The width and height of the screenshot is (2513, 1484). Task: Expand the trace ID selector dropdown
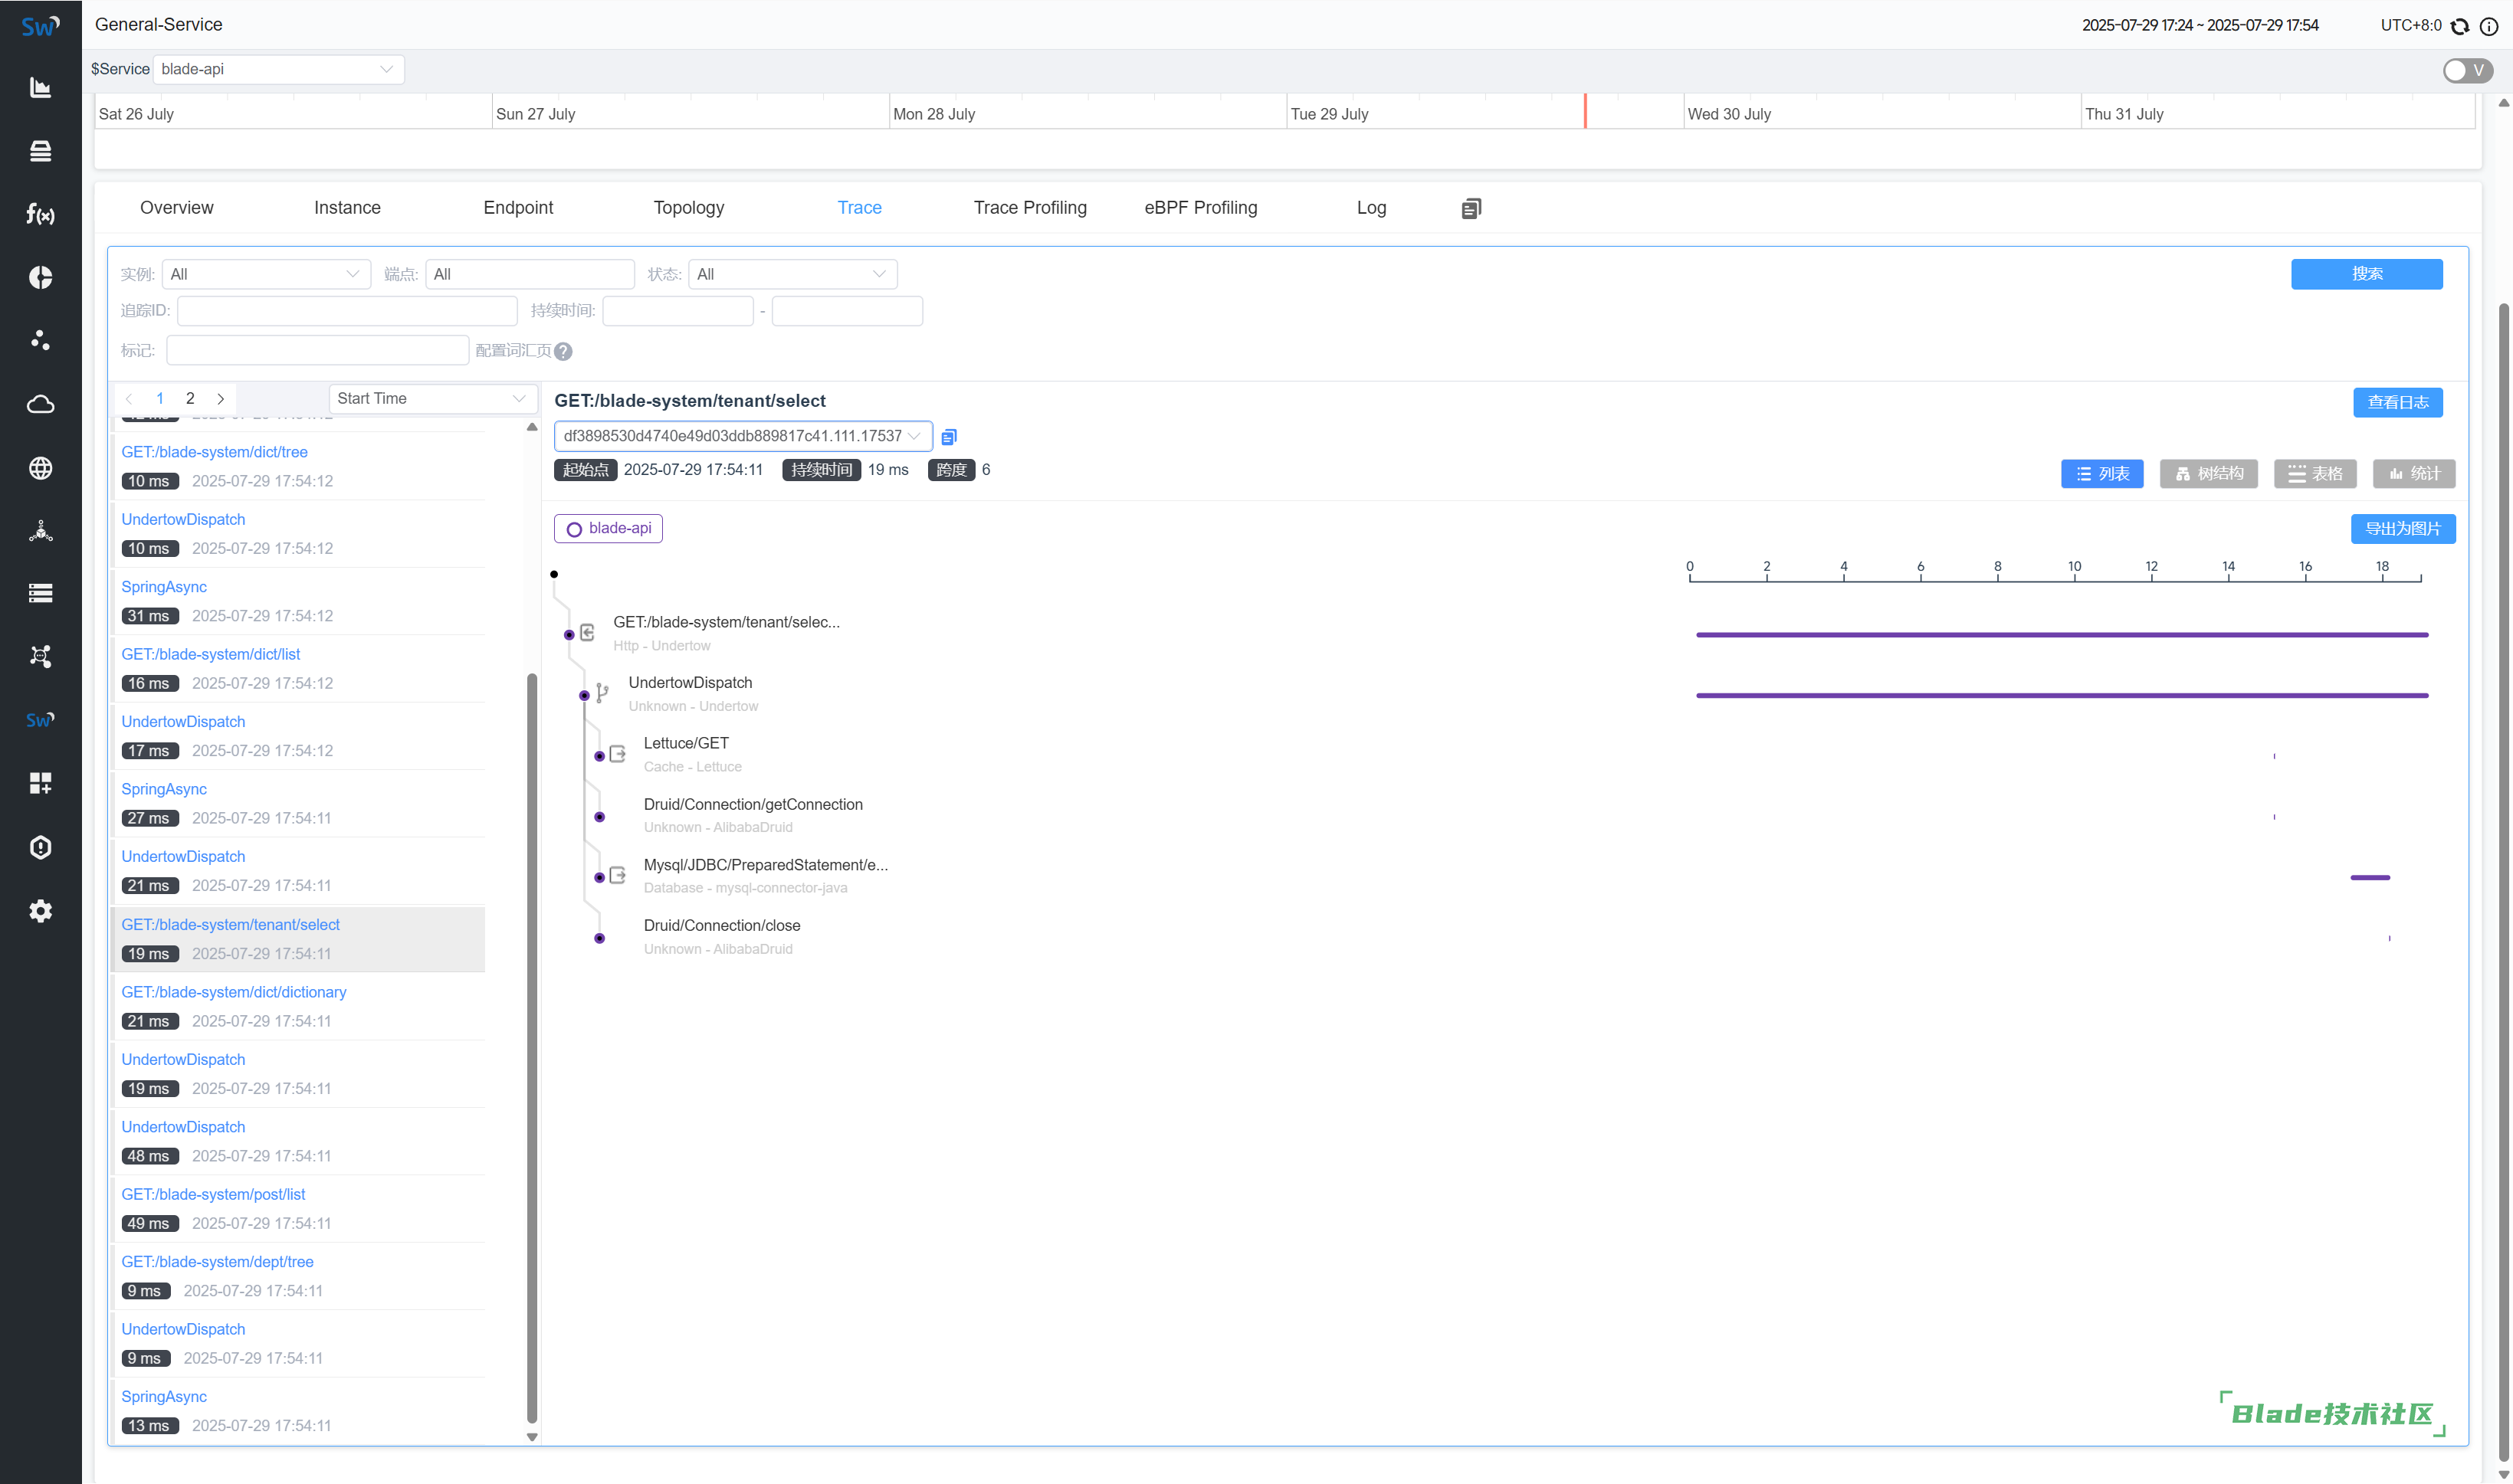click(743, 436)
